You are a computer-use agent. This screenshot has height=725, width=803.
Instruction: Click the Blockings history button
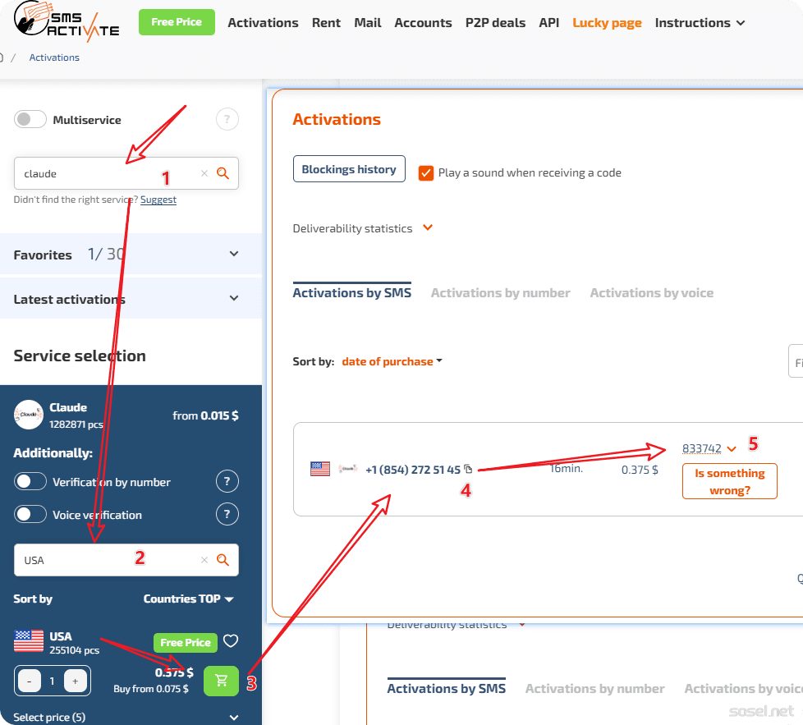349,169
